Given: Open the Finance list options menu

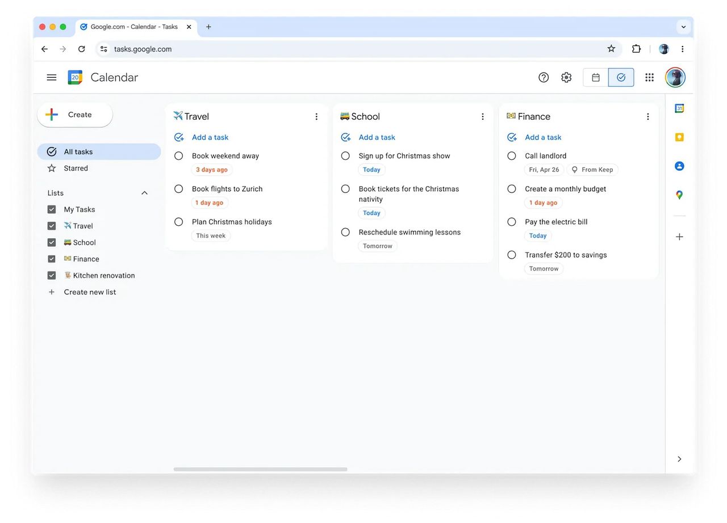Looking at the screenshot, I should point(647,116).
